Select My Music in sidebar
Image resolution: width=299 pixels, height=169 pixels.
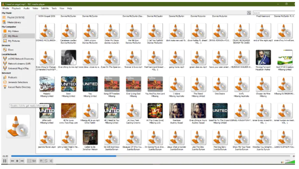(18, 36)
